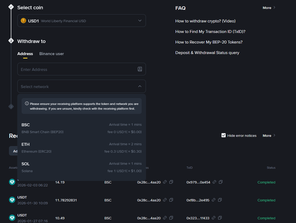Open address book icon in address field

[x=140, y=69]
